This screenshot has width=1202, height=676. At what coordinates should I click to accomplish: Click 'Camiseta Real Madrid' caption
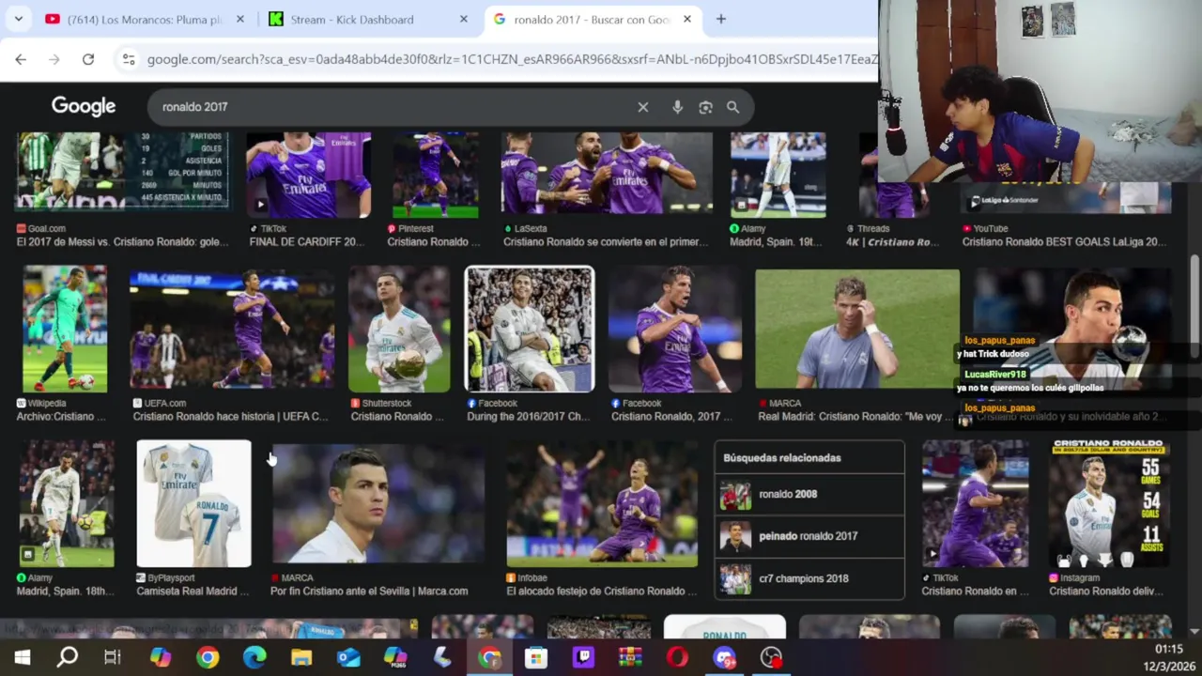coord(193,591)
